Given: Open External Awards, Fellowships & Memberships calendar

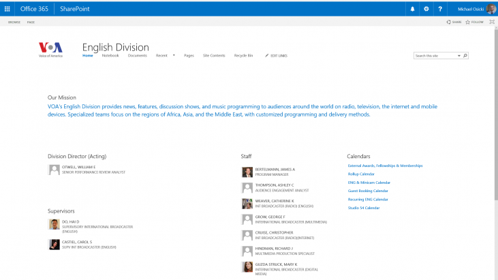Looking at the screenshot, I should [385, 166].
